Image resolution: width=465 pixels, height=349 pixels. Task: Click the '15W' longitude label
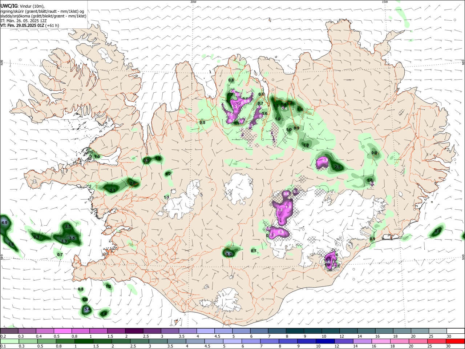384,2
